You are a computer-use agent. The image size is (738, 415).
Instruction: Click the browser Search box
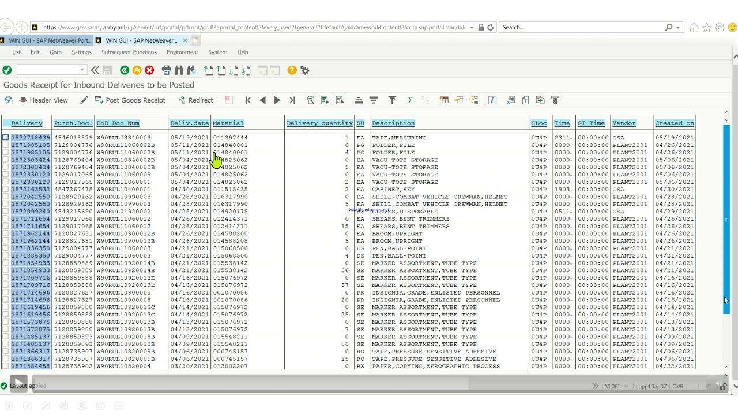[582, 27]
